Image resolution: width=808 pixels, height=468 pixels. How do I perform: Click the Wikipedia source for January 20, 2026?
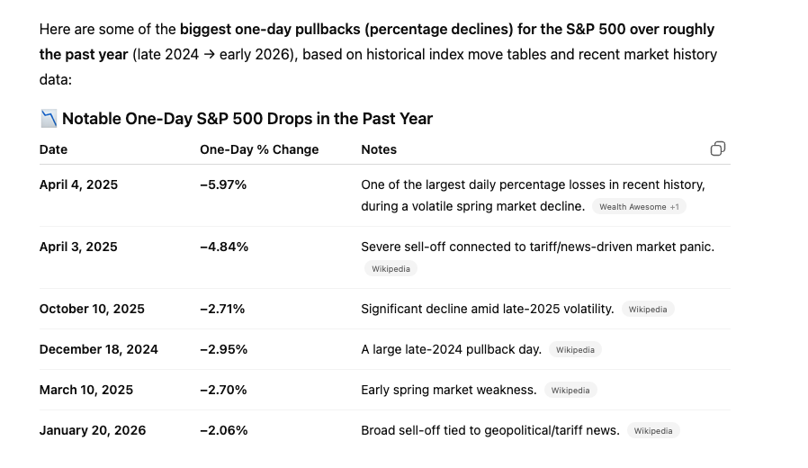(653, 430)
